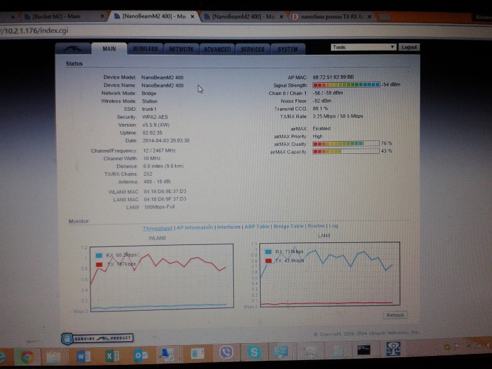Click the Antenna value 400 - 18 dBi
The height and width of the screenshot is (369, 492).
tap(157, 181)
